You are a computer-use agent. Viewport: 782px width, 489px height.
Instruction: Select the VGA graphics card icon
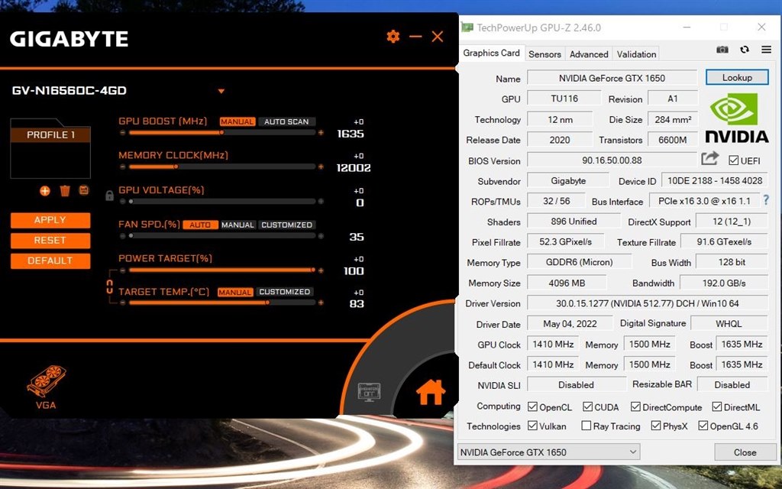pyautogui.click(x=46, y=381)
